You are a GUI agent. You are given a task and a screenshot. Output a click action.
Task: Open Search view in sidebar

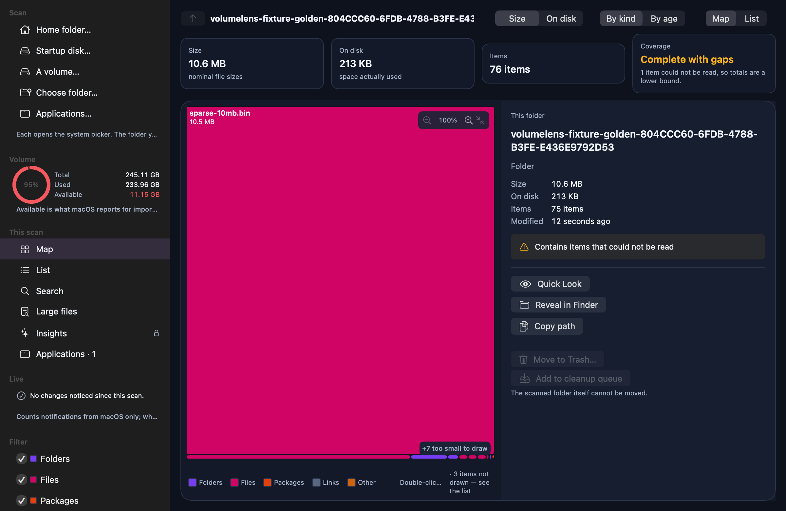pos(85,291)
